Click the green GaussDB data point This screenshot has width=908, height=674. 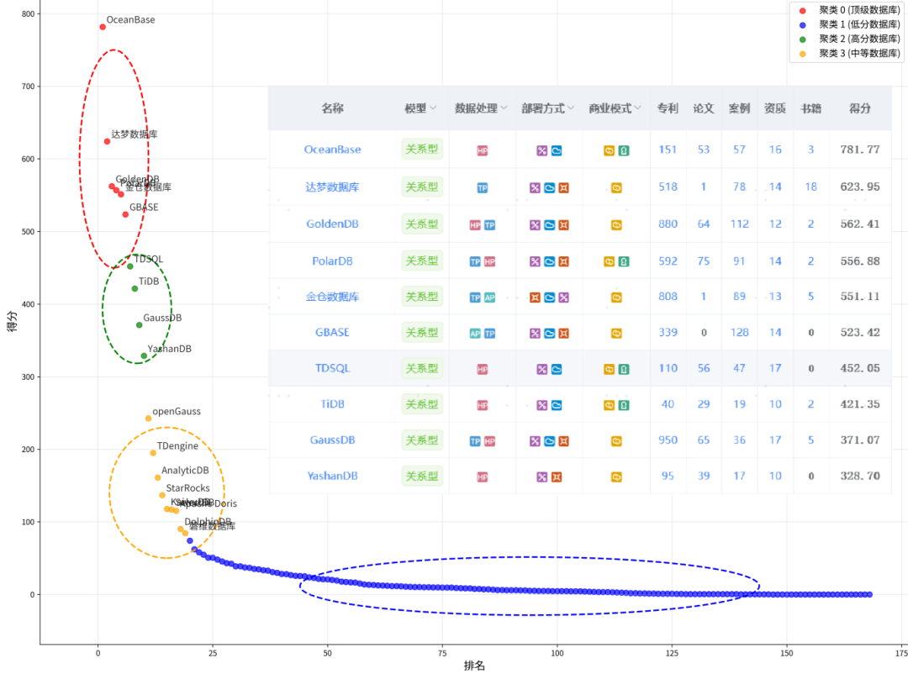(140, 325)
